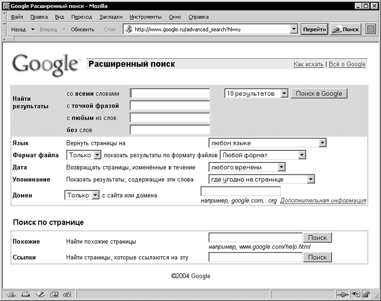Screen dimensions: 381x301
Task: Launch Composer from the status bar icon
Action: [x=40, y=294]
